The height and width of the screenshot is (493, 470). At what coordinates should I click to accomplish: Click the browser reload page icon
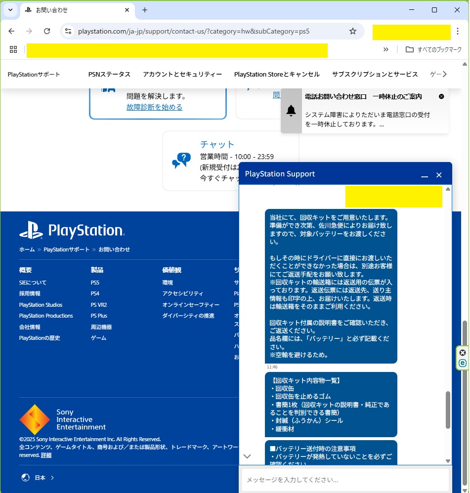point(47,31)
